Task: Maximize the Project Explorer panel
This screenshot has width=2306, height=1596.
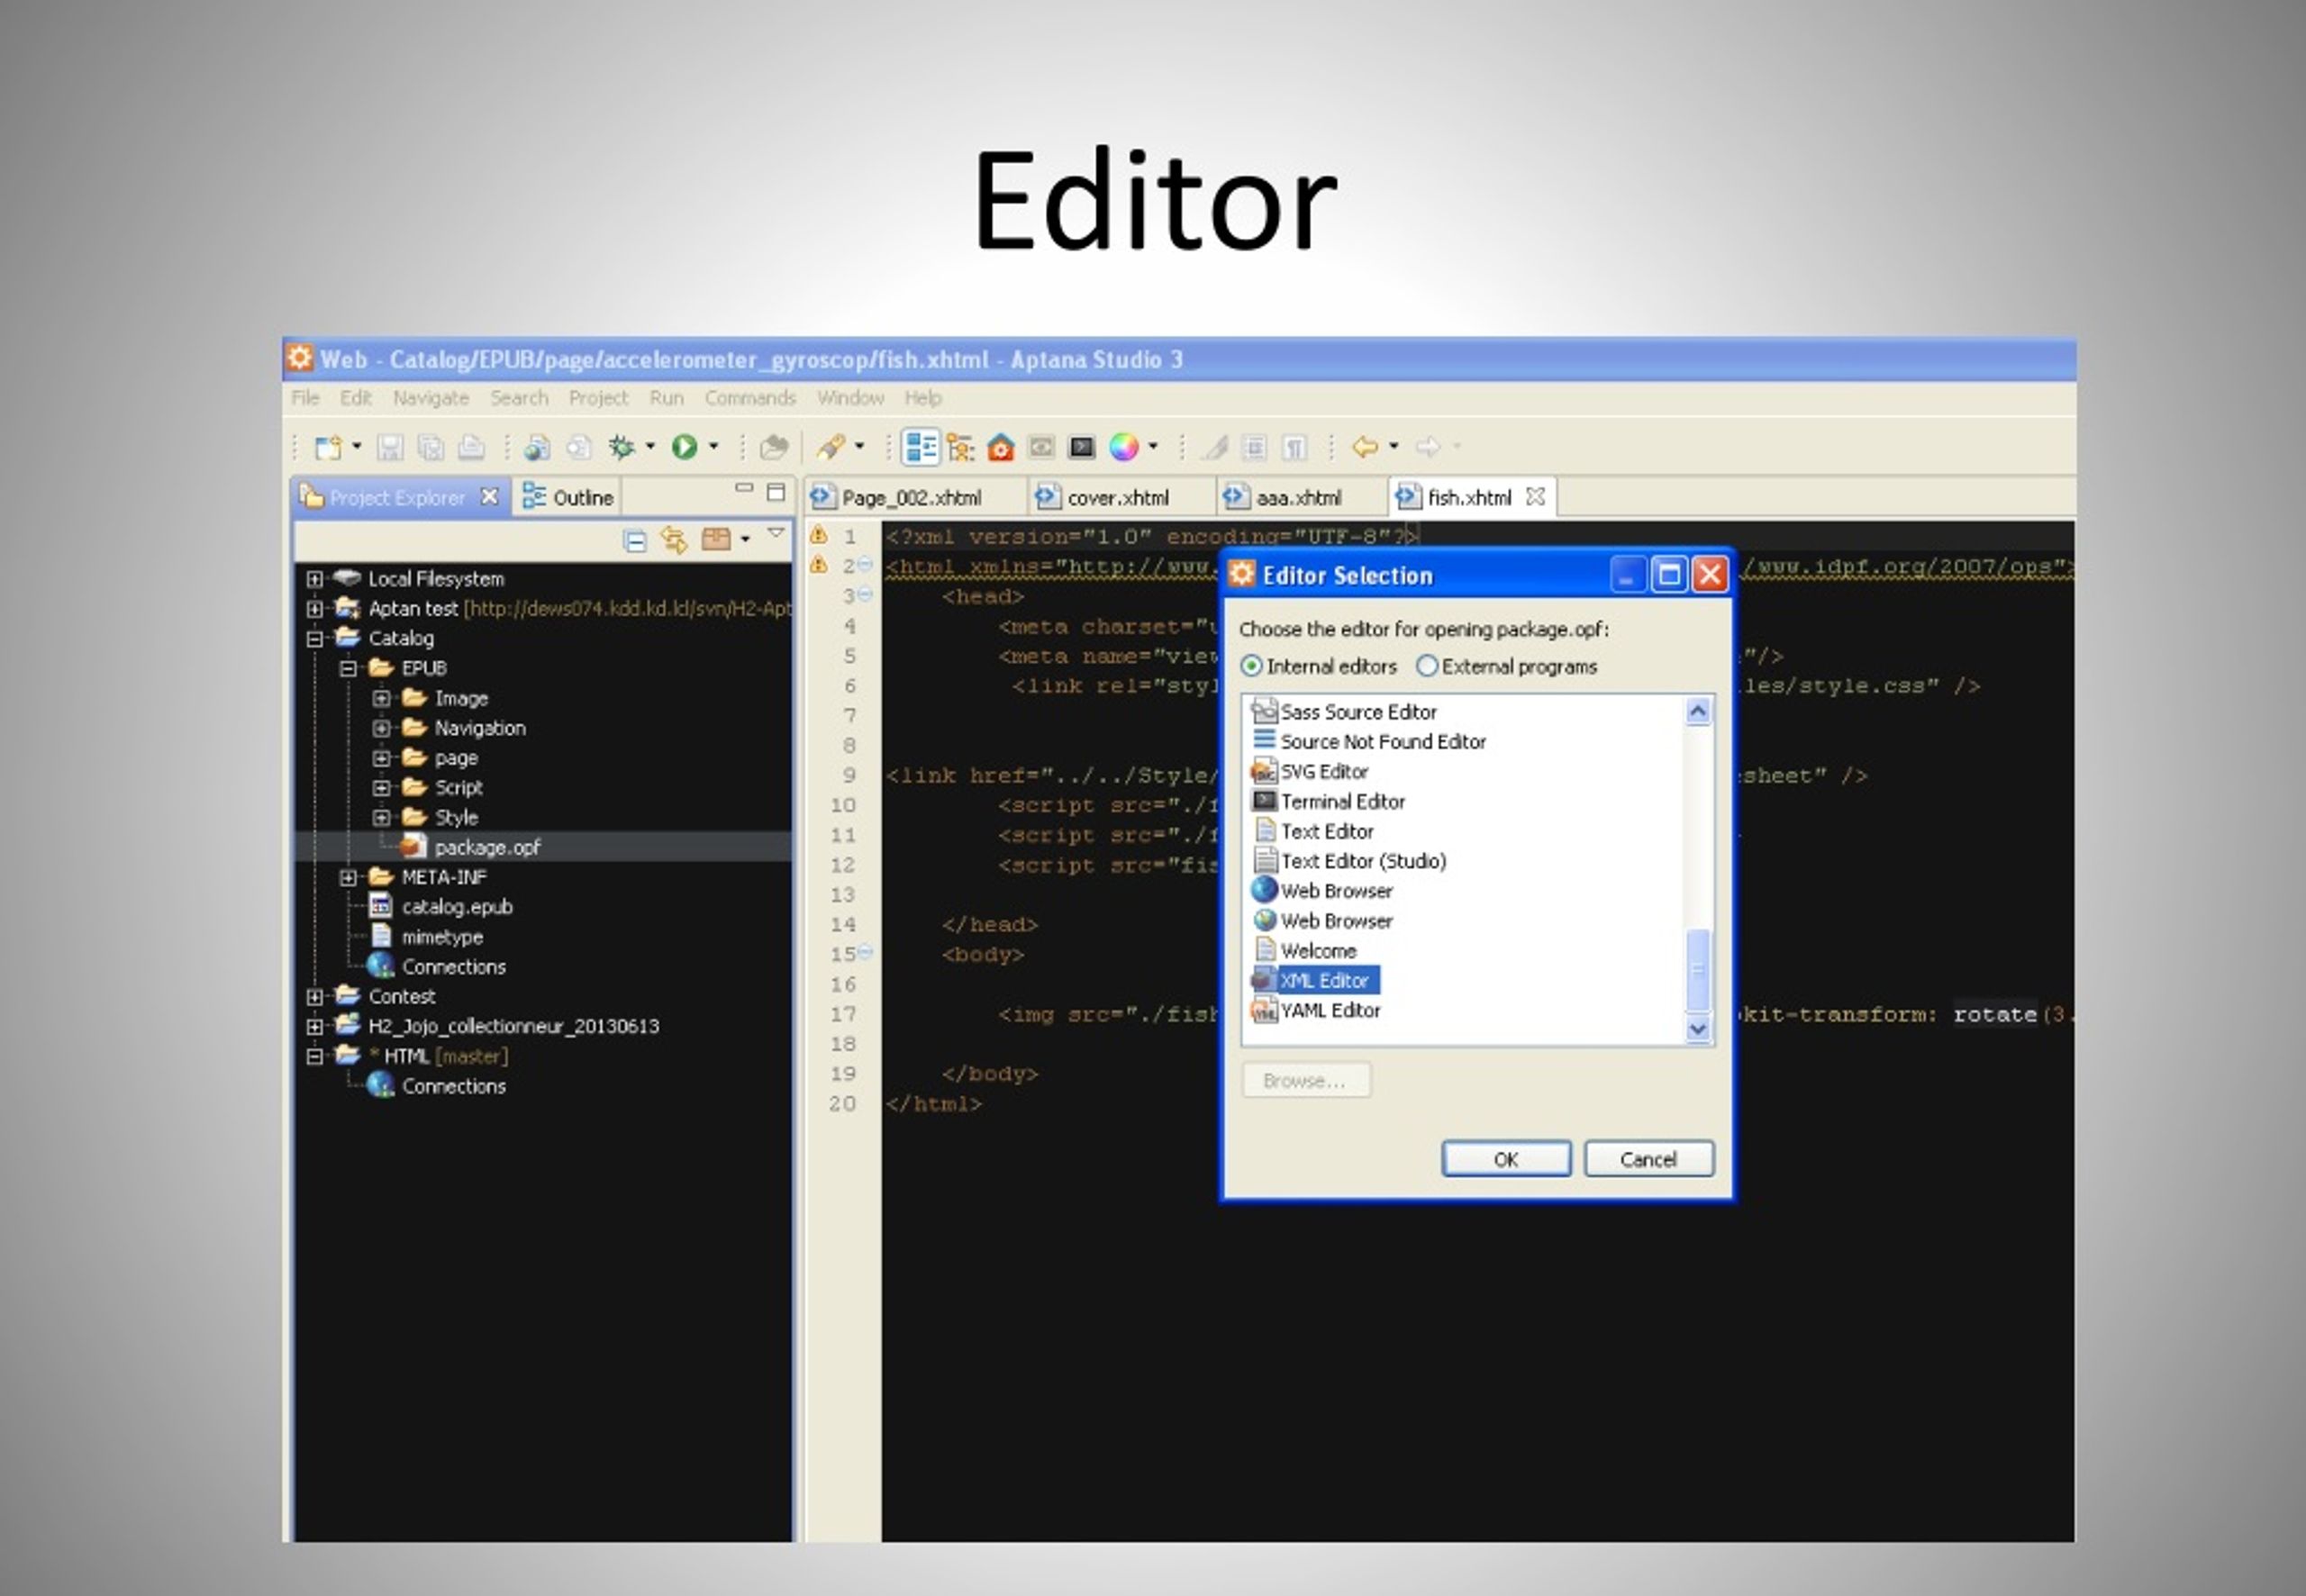Action: click(x=776, y=491)
